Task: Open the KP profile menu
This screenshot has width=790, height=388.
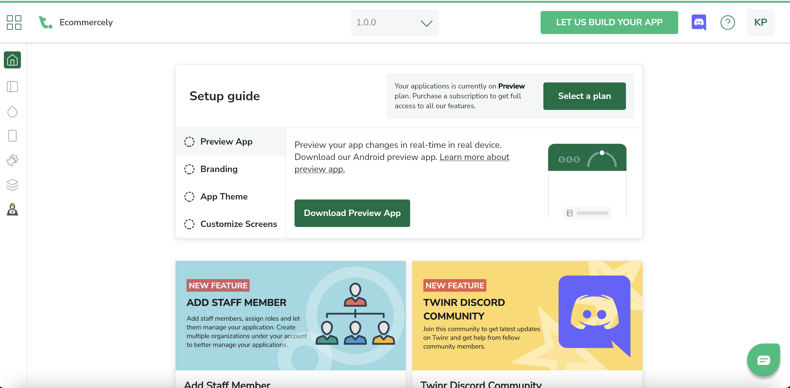Action: pos(761,22)
